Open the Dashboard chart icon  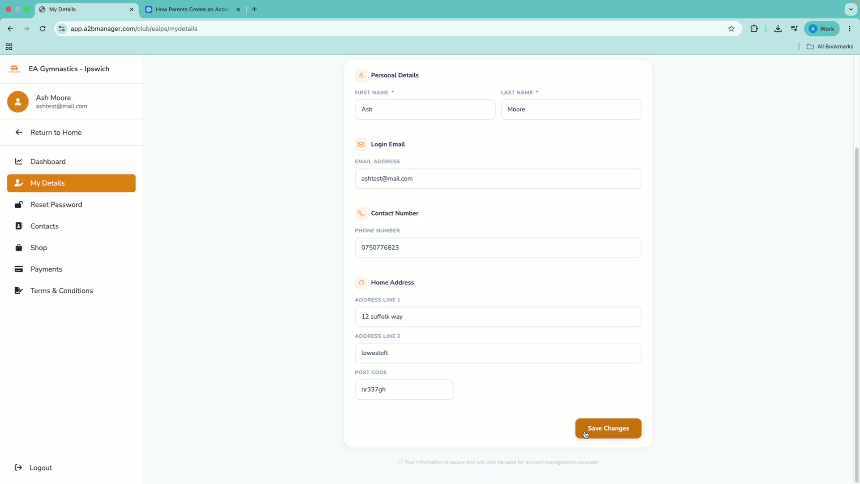click(18, 161)
